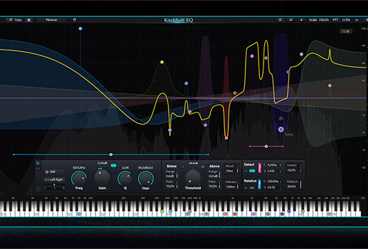This screenshot has width=368, height=249.
Task: Click the Onsets percentage field
Action: 294,168
